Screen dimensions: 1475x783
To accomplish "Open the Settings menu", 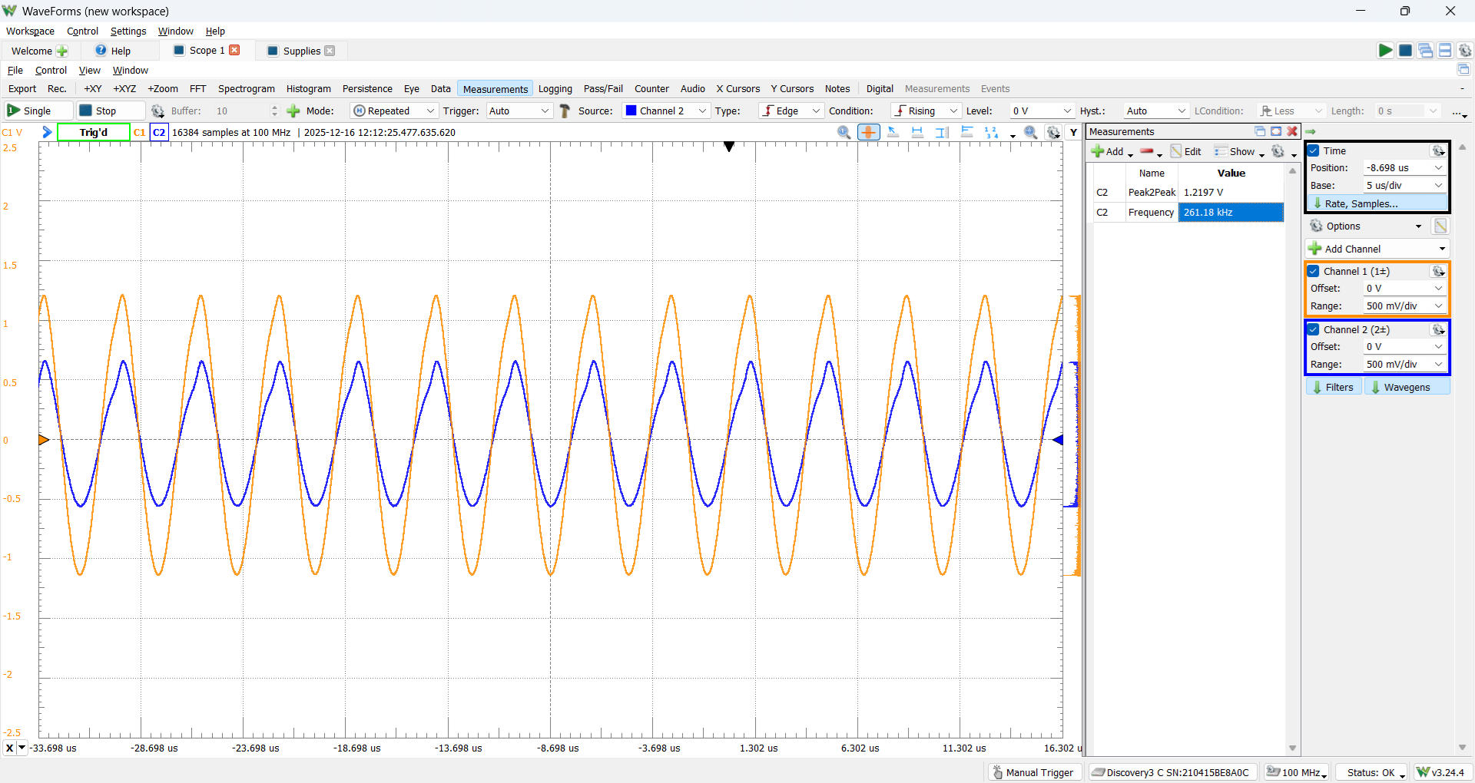I will point(128,31).
